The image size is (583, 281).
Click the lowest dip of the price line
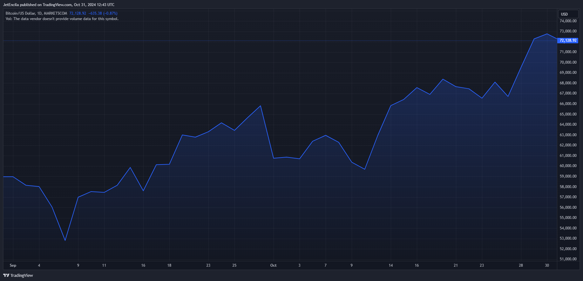coord(65,240)
